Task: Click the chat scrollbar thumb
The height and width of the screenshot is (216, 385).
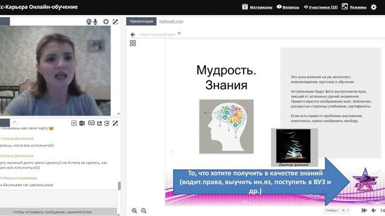Action: 119,186
